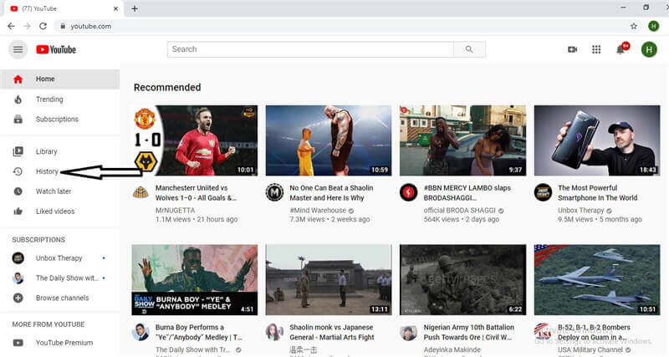This screenshot has width=669, height=357.
Task: Bookmark this page with star icon
Action: point(634,26)
